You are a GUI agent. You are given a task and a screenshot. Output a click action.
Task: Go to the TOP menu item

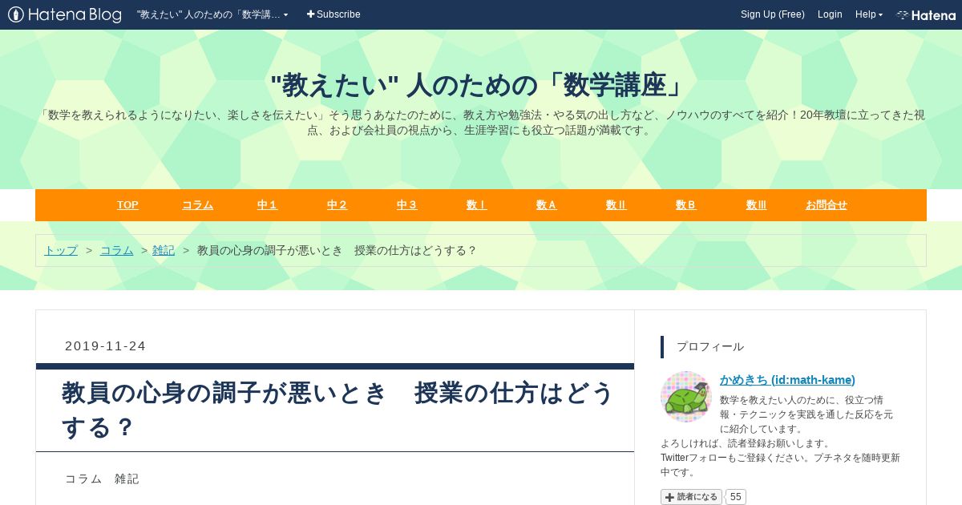(127, 205)
